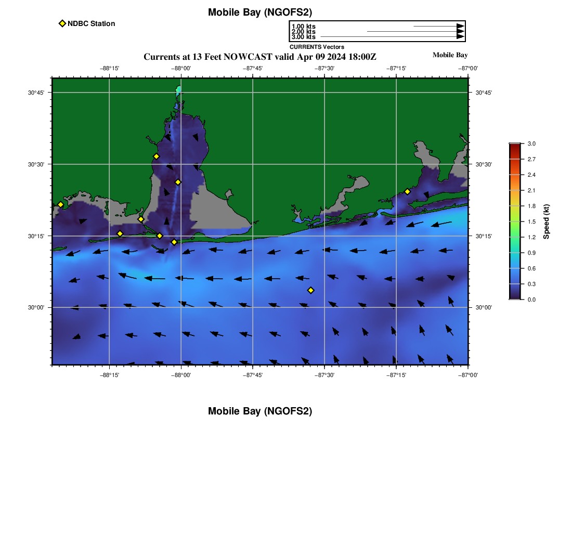Click the 1.00 kts reference vector arrowhead
572x546 pixels.
point(460,26)
